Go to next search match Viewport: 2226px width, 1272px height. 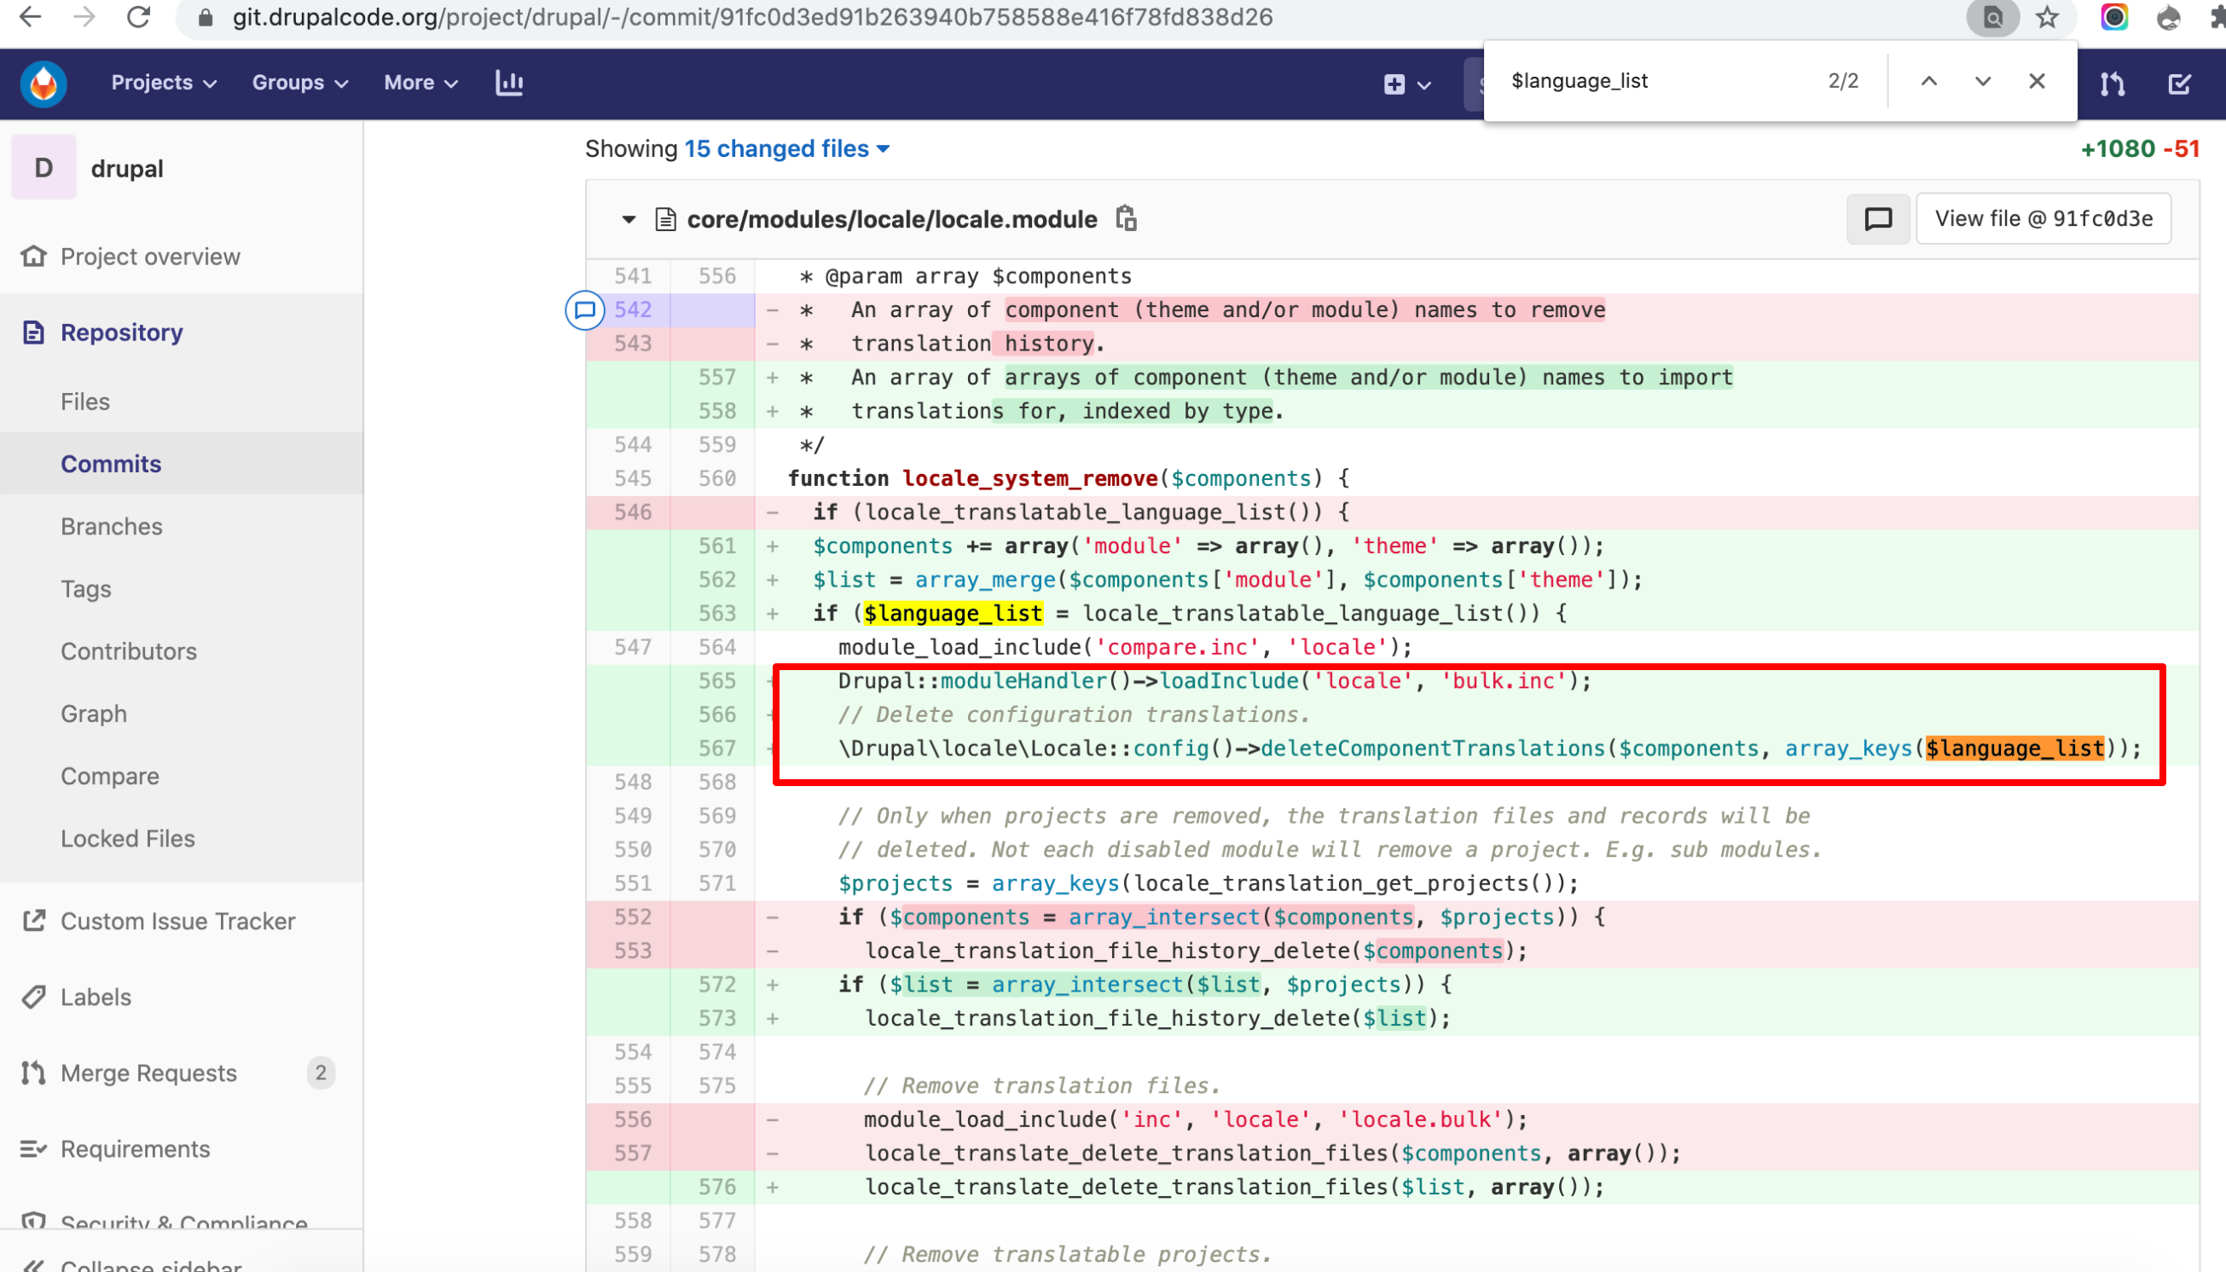pos(1981,80)
